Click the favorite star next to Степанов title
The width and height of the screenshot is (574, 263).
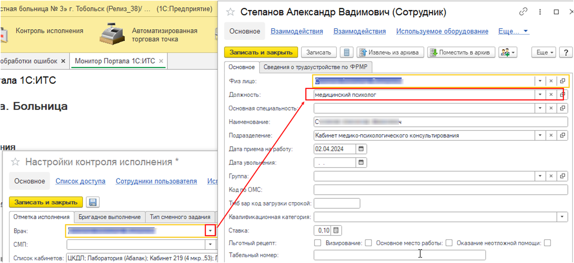(x=230, y=12)
